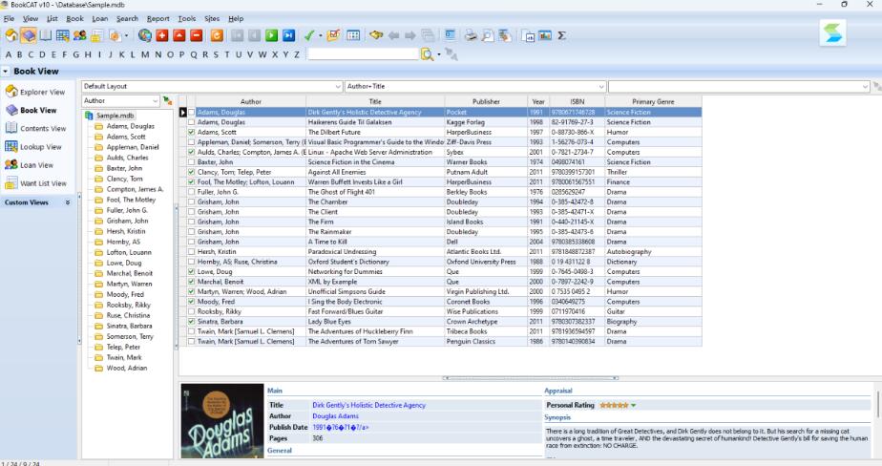Open the Search menu

pos(127,18)
